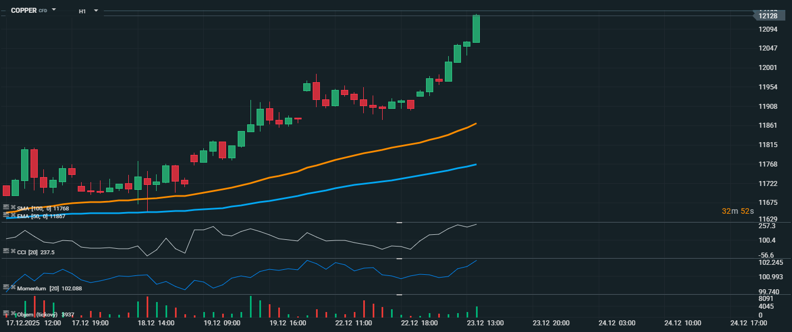
Task: Remove the EMA indicator with X
Action: 13,215
